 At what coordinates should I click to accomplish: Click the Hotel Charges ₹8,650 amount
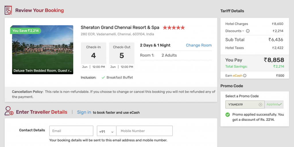(278, 24)
